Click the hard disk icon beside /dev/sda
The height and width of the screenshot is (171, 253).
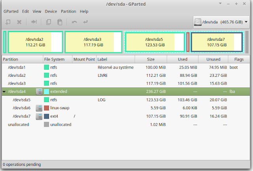click(x=198, y=22)
